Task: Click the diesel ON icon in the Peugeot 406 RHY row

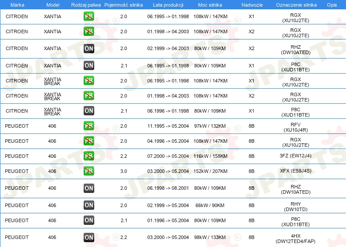Action: pyautogui.click(x=88, y=205)
